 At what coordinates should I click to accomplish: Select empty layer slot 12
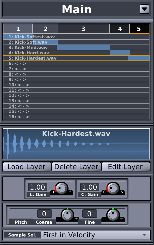[76, 95]
